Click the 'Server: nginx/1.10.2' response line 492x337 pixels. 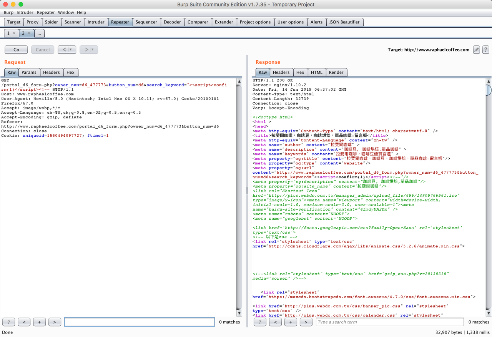pyautogui.click(x=279, y=85)
